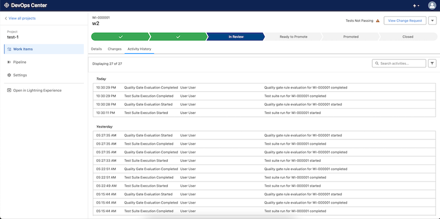Click the Tests Not Passing warning icon
This screenshot has height=219, width=440.
click(378, 21)
